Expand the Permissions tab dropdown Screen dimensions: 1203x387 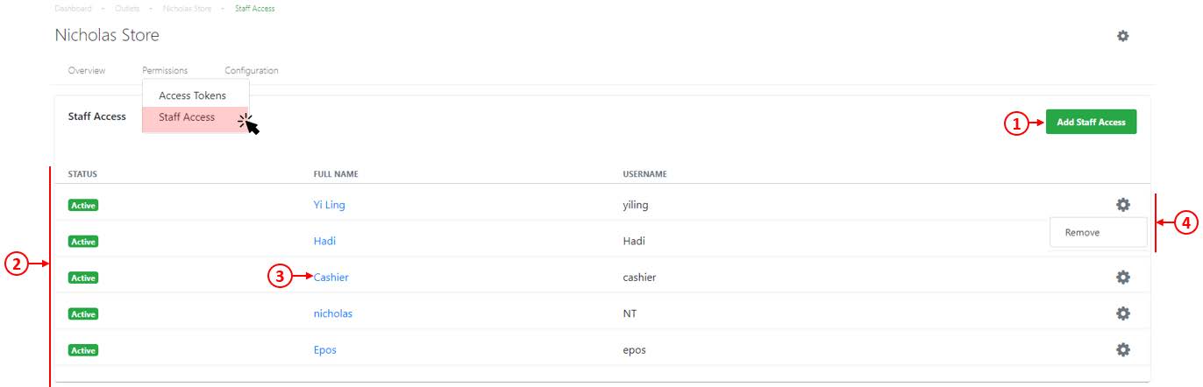click(x=165, y=71)
